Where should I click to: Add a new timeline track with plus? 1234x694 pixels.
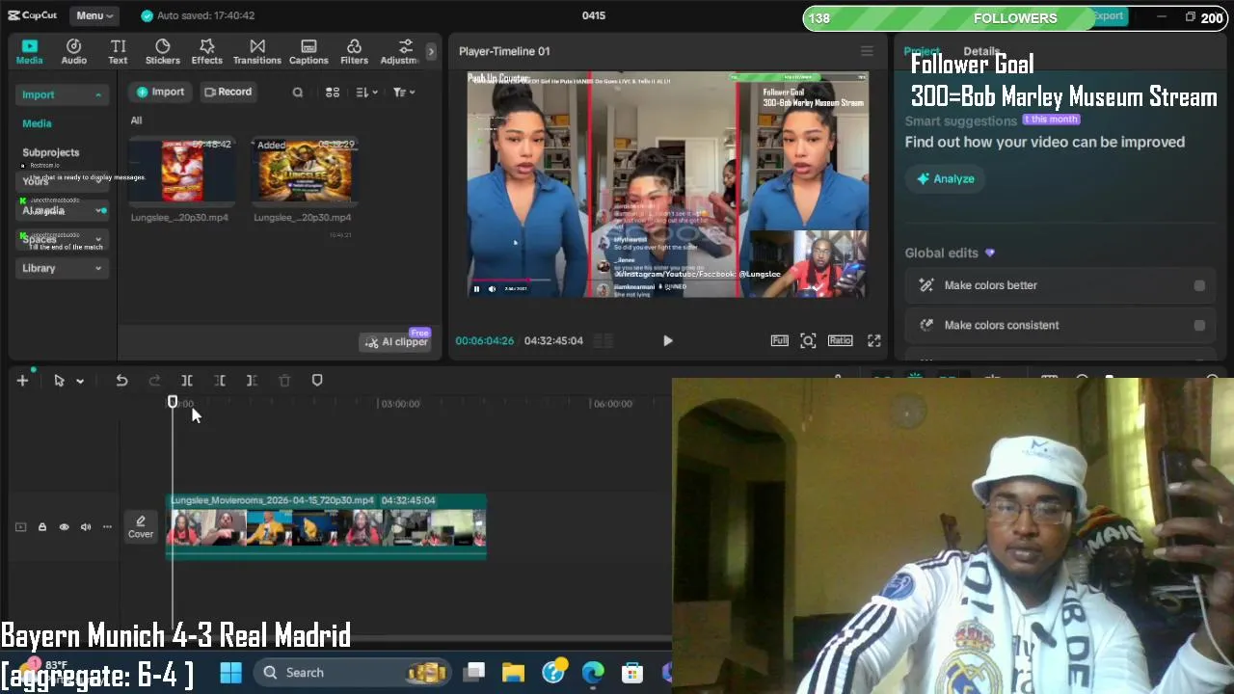coord(22,381)
